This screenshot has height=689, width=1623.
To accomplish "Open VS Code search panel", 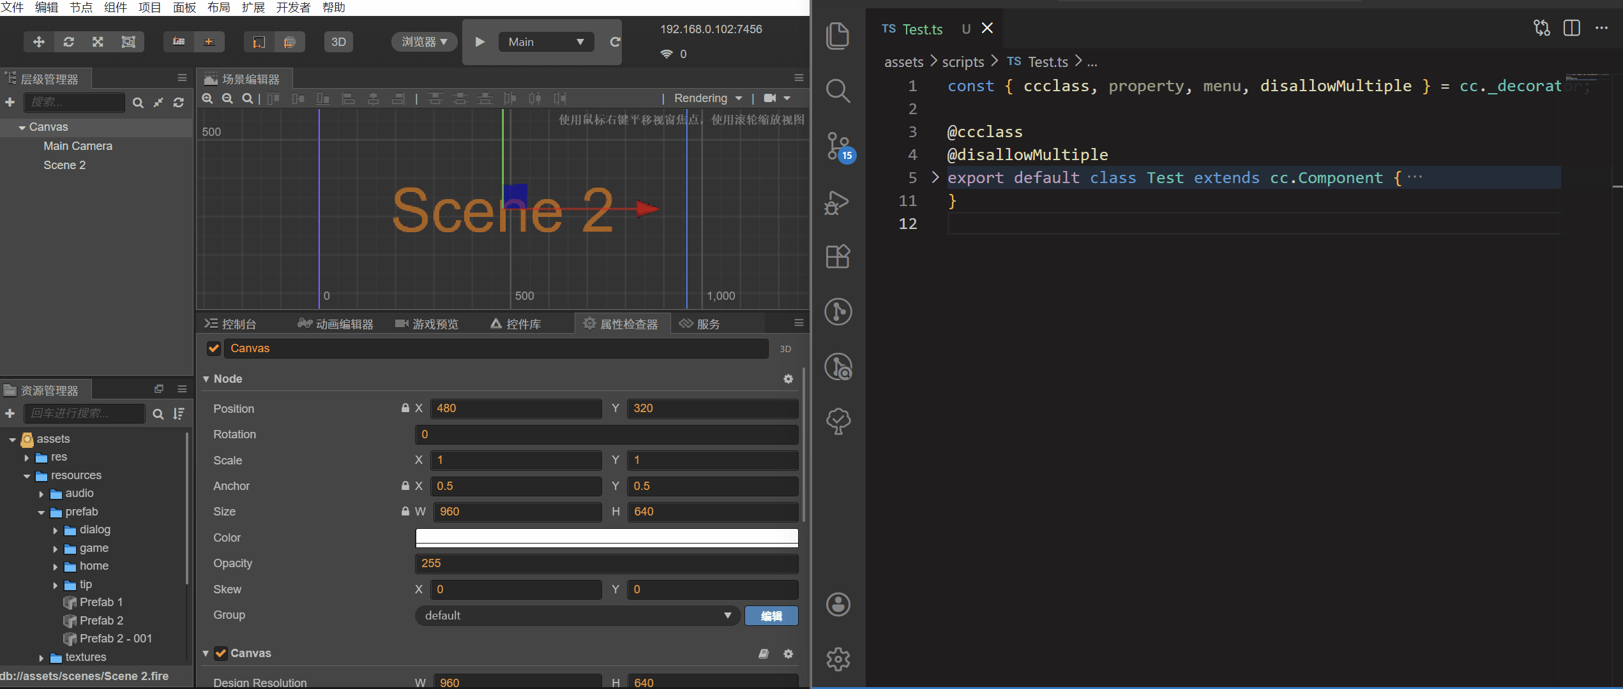I will click(x=838, y=91).
